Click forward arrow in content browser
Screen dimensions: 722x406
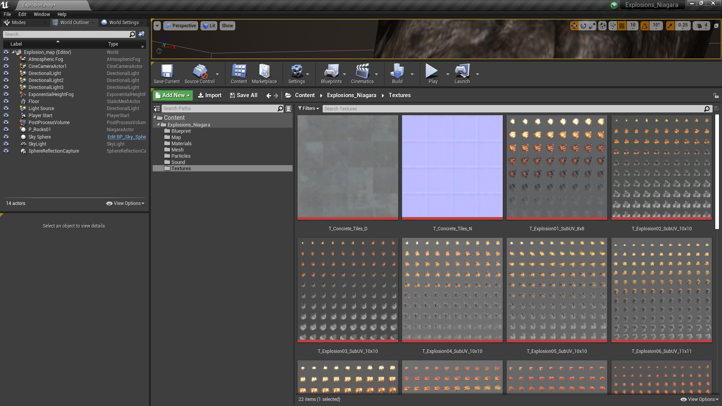tap(276, 95)
